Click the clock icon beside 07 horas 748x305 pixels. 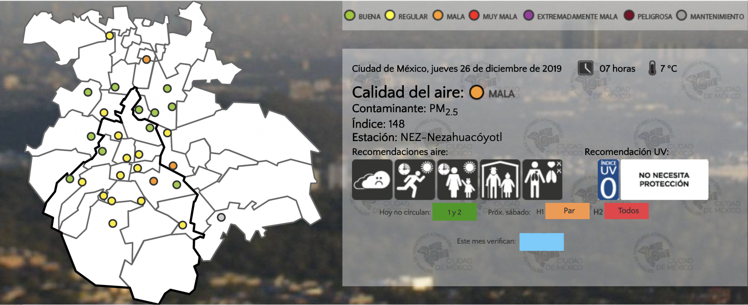tap(586, 68)
